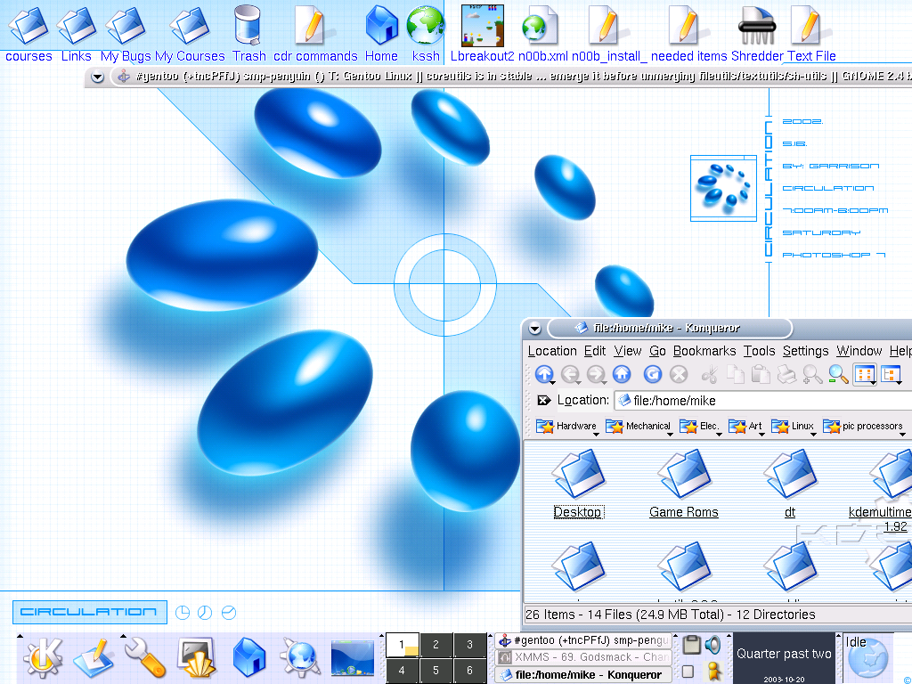
Task: Expand the Hardware bookmark folder
Action: (566, 426)
